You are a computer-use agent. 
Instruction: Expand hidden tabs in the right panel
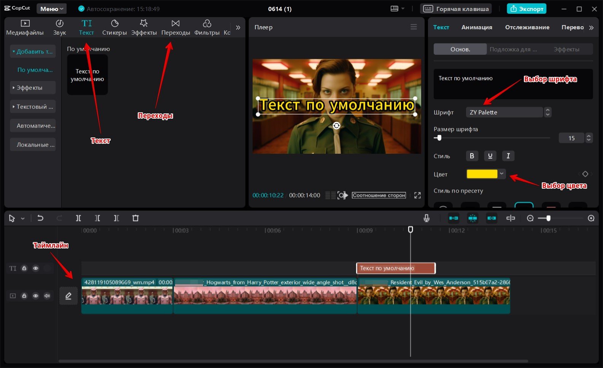[591, 27]
